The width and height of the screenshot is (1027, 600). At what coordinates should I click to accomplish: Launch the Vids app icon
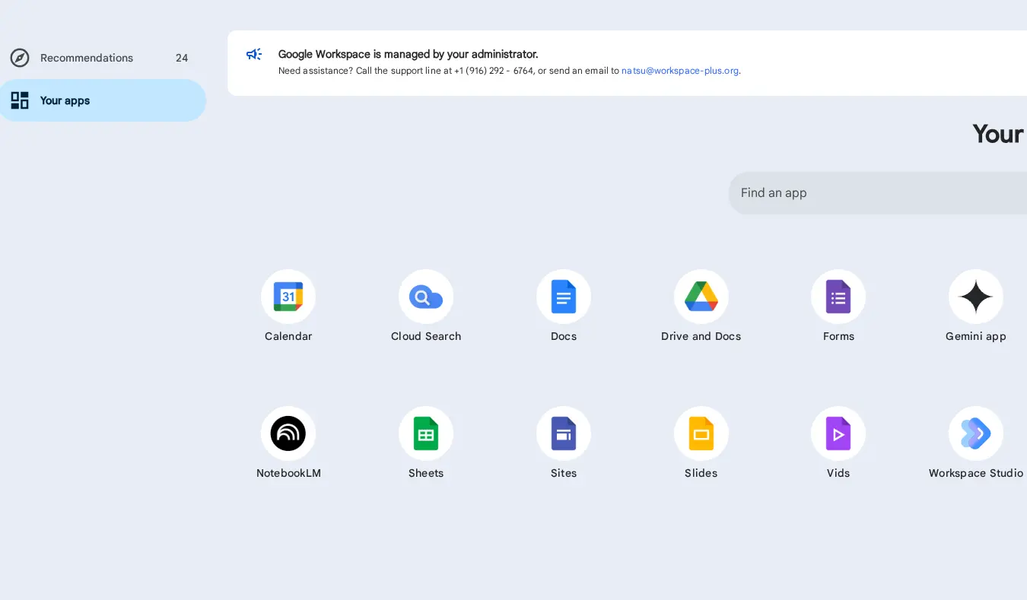[x=838, y=433]
